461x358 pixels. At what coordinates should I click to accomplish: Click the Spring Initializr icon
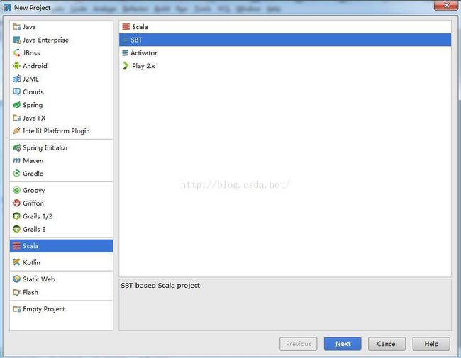point(17,147)
